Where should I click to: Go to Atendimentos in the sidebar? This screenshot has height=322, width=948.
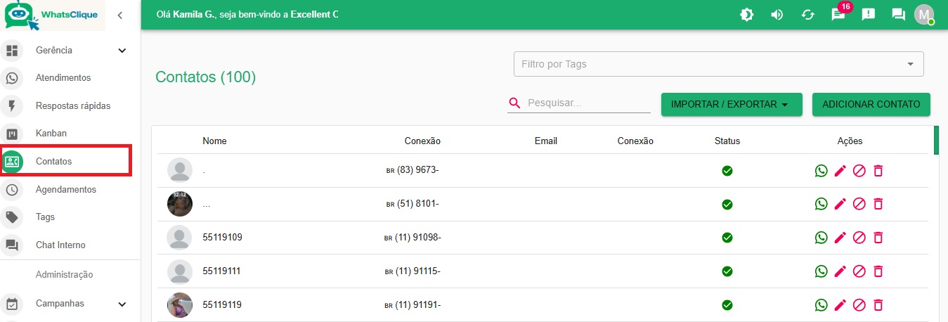tap(63, 78)
